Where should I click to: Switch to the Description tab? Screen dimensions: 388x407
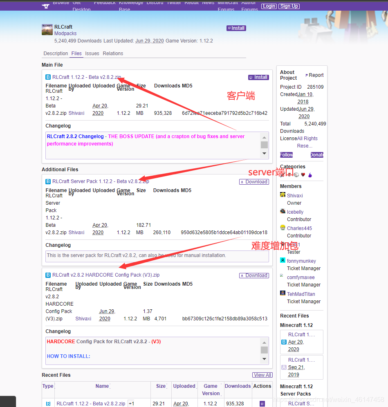56,54
